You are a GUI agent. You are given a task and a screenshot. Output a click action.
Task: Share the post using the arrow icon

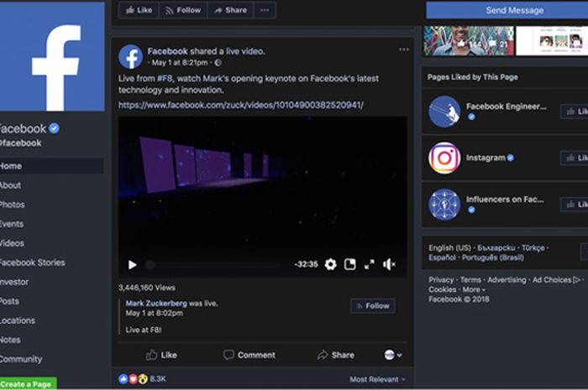(336, 355)
